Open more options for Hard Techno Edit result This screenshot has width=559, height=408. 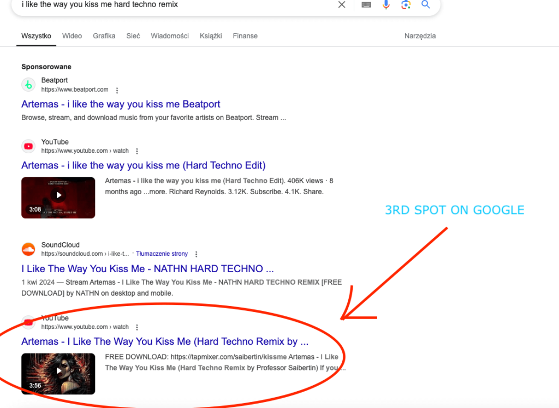coord(137,151)
